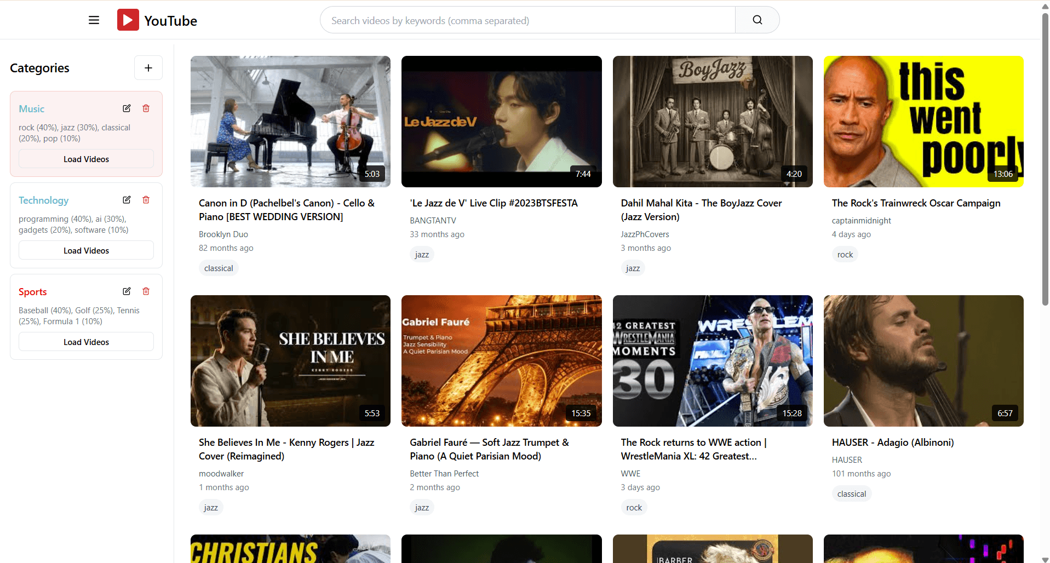The height and width of the screenshot is (563, 1050).
Task: Delete the Sports category via trash icon
Action: coord(146,291)
